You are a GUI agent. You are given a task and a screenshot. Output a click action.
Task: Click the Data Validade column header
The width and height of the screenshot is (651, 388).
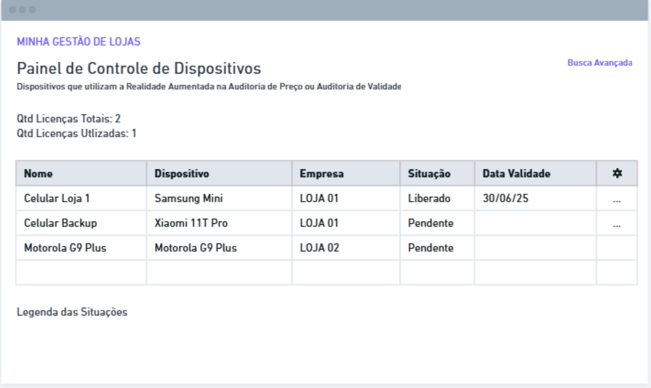[517, 174]
